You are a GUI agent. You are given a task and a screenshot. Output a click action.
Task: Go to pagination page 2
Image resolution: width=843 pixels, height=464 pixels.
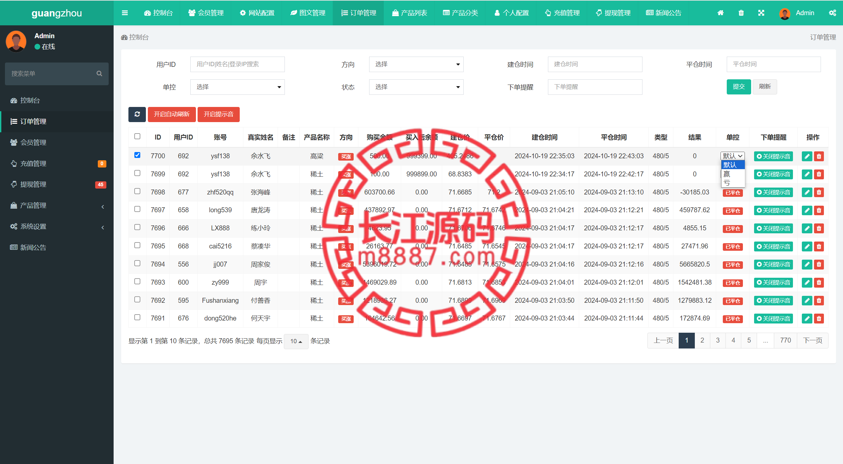pos(702,340)
